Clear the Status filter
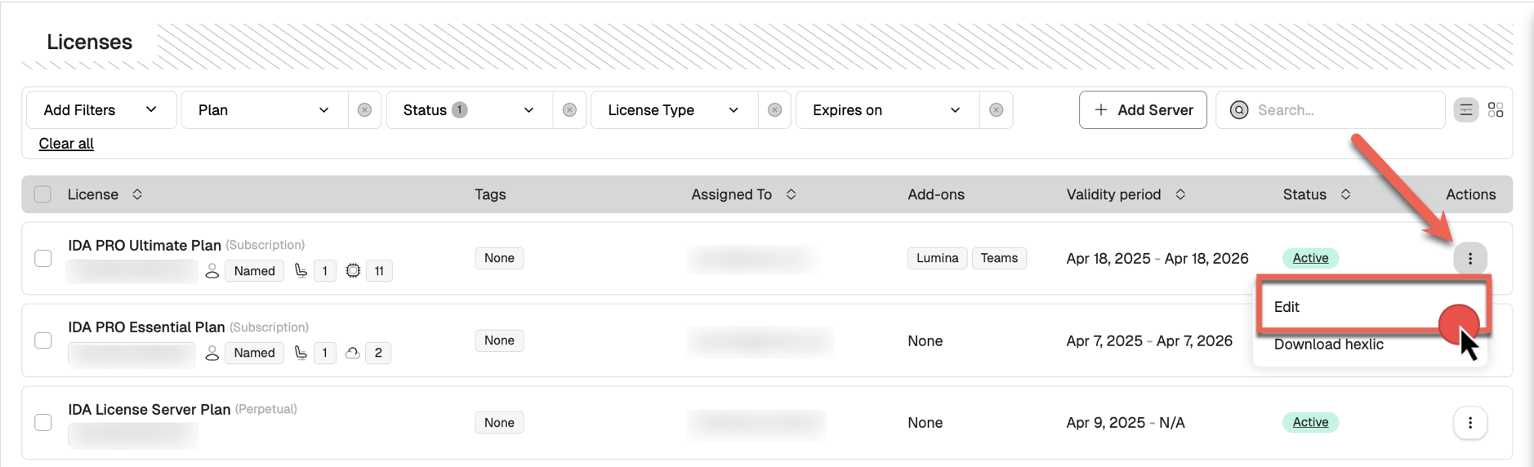The height and width of the screenshot is (467, 1534). click(569, 110)
